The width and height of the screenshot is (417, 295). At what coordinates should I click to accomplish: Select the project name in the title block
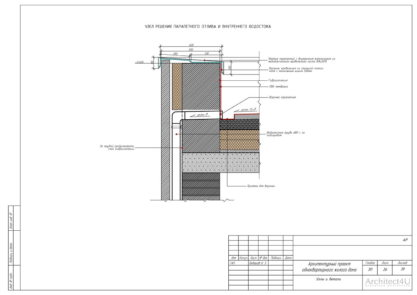pos(327,267)
